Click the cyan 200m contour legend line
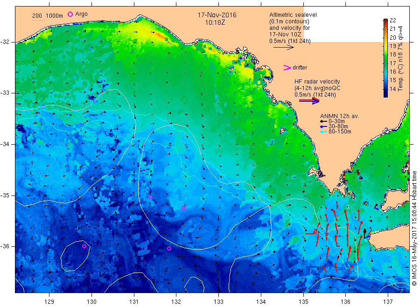The height and width of the screenshot is (308, 420). point(39,20)
